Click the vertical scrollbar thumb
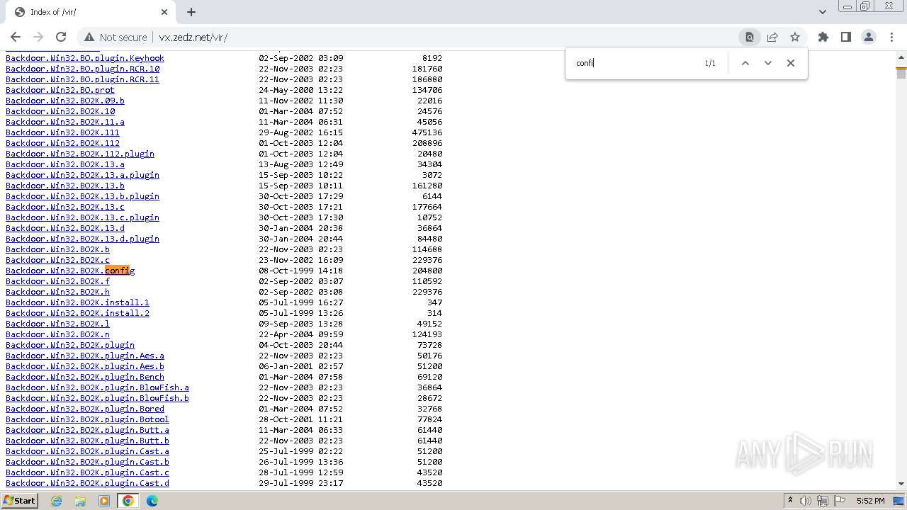This screenshot has width=907, height=510. click(x=901, y=73)
